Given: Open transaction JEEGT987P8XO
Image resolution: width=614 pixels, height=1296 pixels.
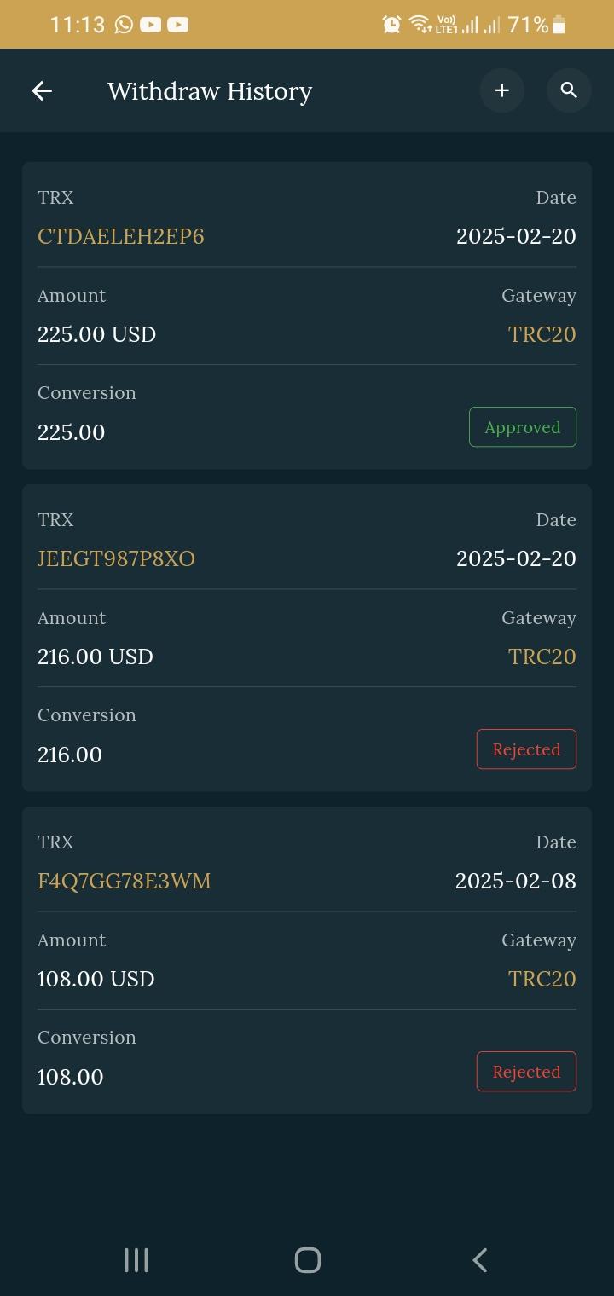Looking at the screenshot, I should click(116, 558).
